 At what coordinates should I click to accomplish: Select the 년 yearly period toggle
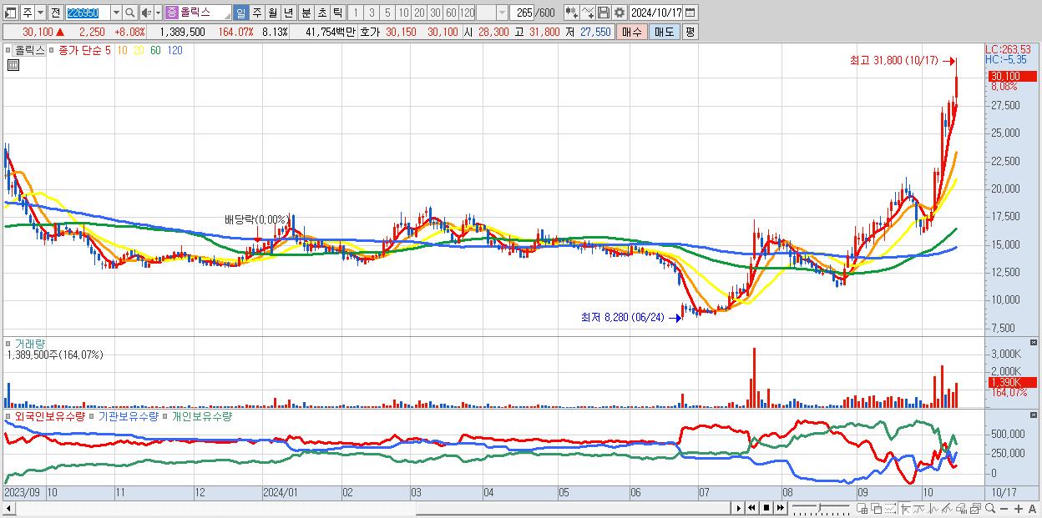[288, 13]
